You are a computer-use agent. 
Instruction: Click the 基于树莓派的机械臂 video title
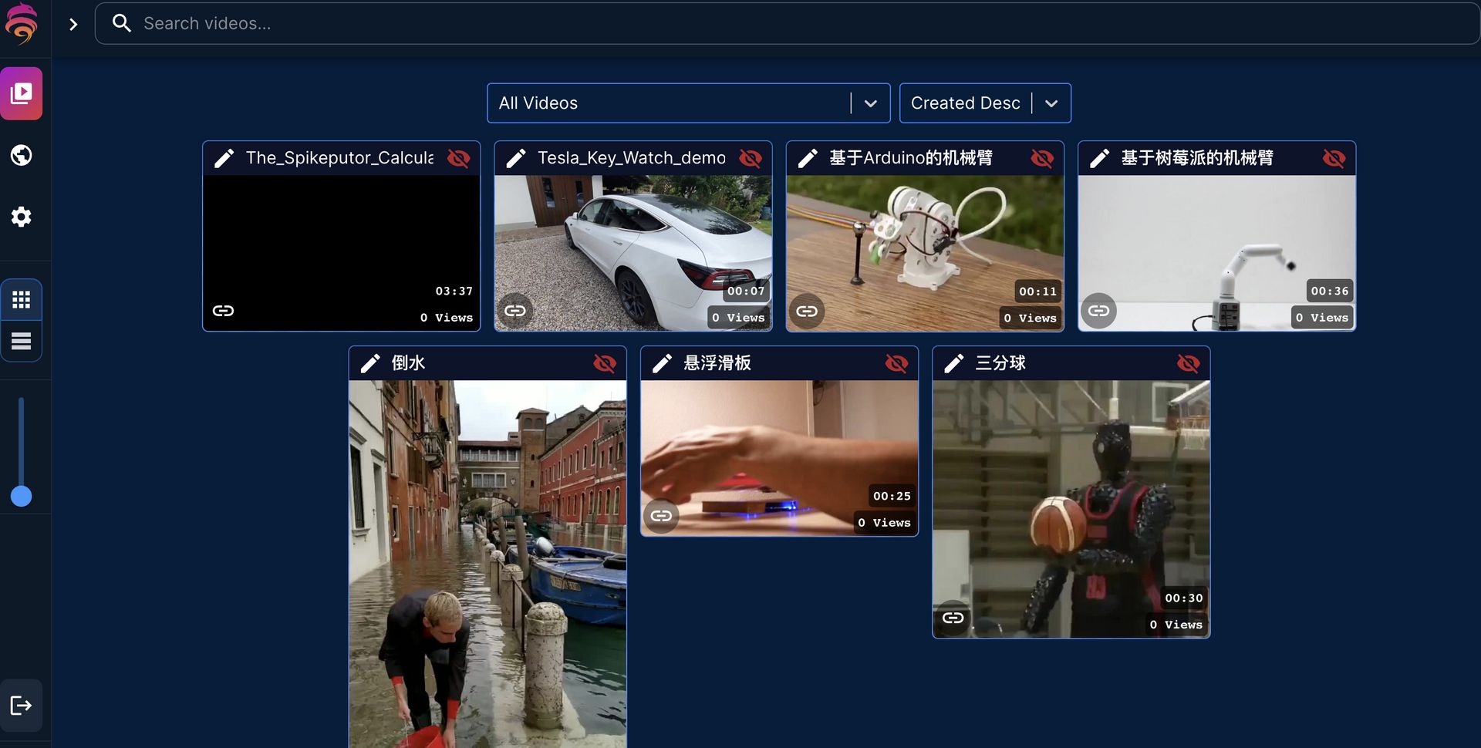tap(1196, 158)
